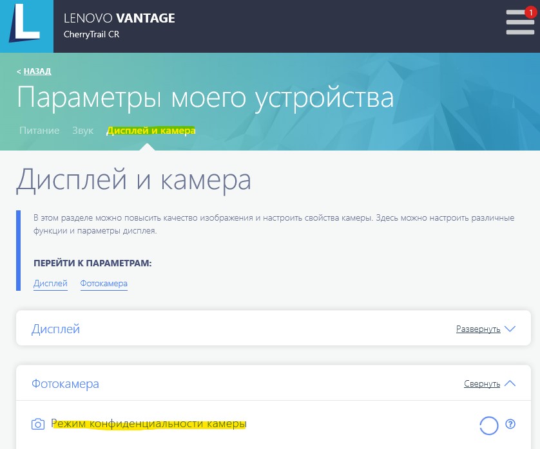Go back via the НАЗАД link
The width and height of the screenshot is (540, 449).
point(37,71)
